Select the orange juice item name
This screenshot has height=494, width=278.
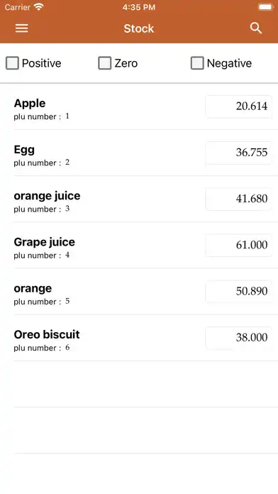47,196
